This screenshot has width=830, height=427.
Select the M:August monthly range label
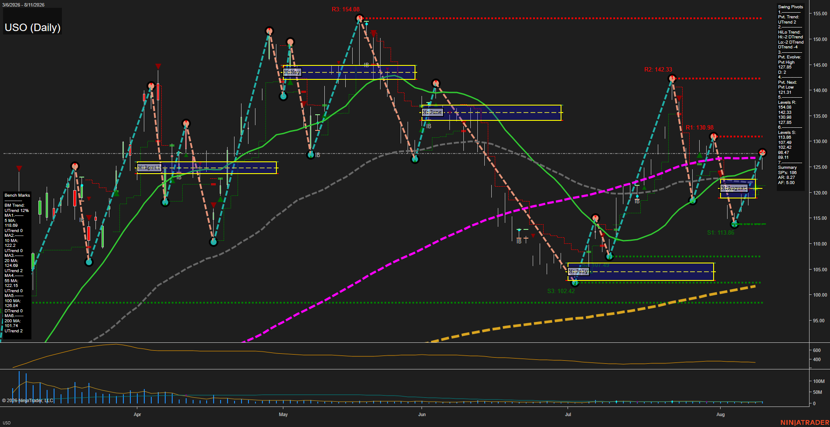click(734, 188)
